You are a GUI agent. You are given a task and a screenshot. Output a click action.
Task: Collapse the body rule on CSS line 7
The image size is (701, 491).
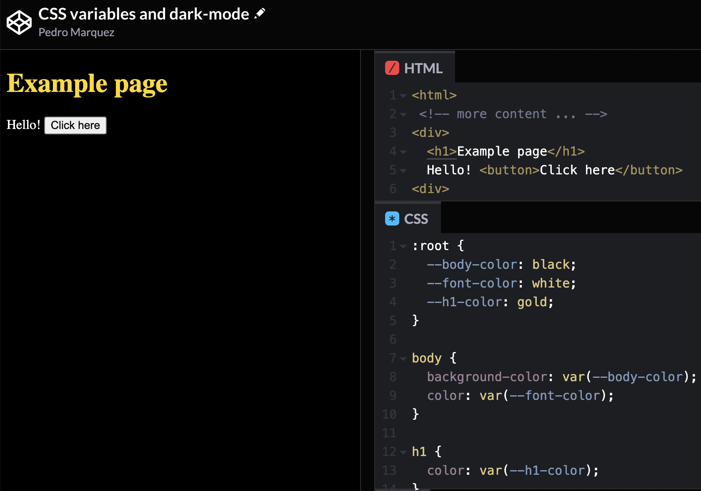coord(403,358)
